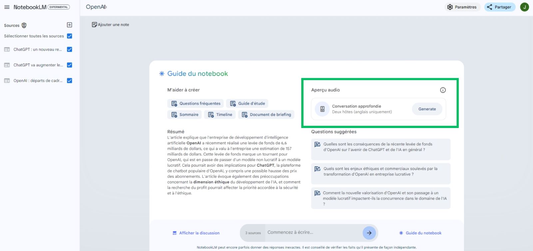This screenshot has height=251, width=533.
Task: Open source ChatGPT va augmenter le...
Action: point(38,65)
